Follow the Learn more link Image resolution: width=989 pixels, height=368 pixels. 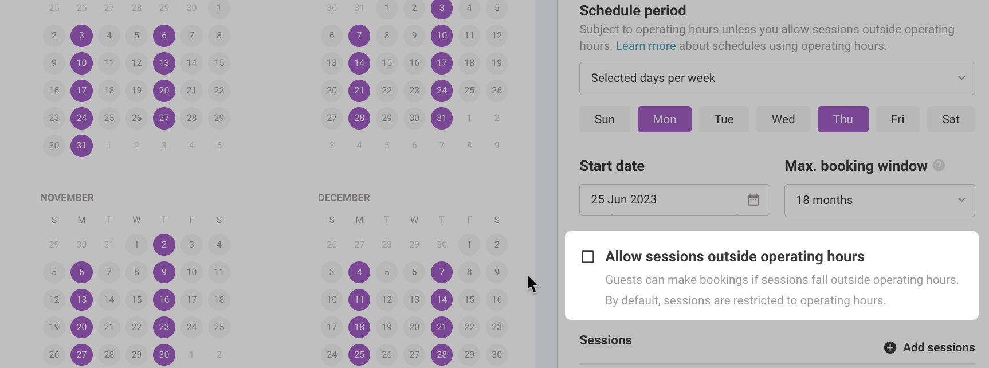coord(646,46)
